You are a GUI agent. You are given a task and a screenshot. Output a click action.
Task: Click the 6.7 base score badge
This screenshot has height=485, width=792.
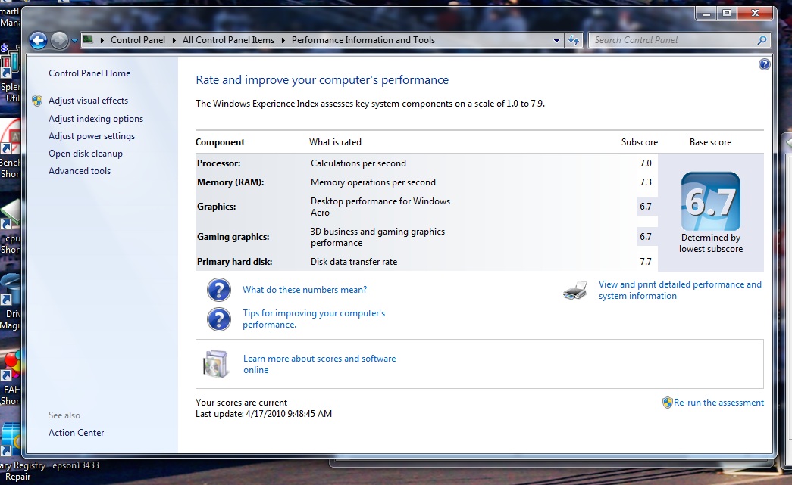click(x=711, y=201)
